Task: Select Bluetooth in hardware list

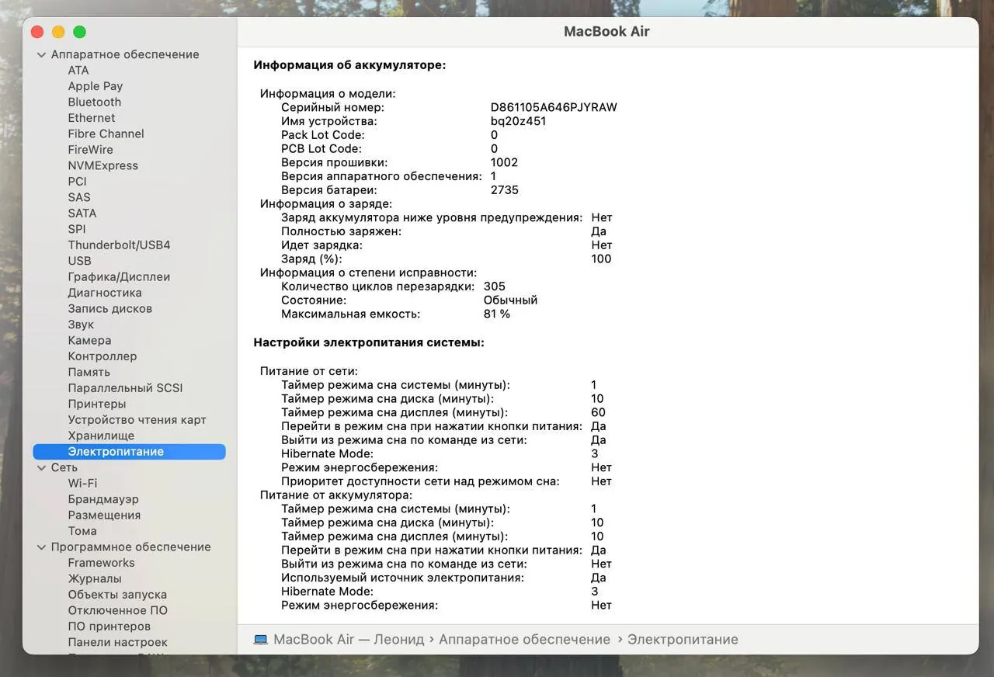Action: 95,102
